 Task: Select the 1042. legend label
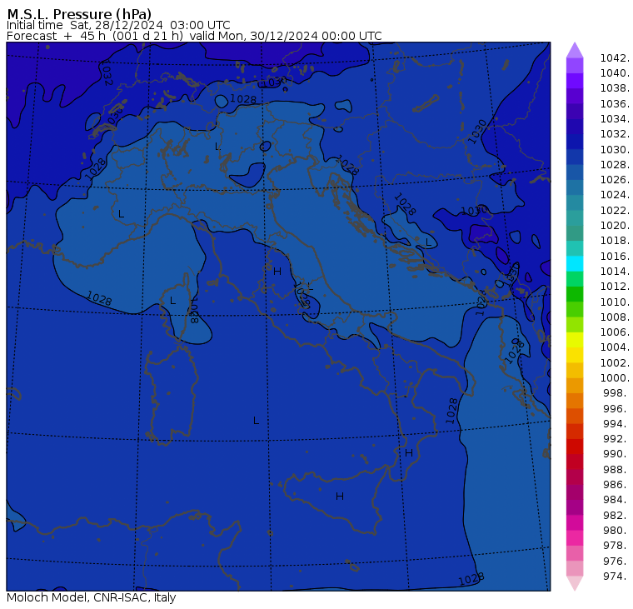[615, 58]
